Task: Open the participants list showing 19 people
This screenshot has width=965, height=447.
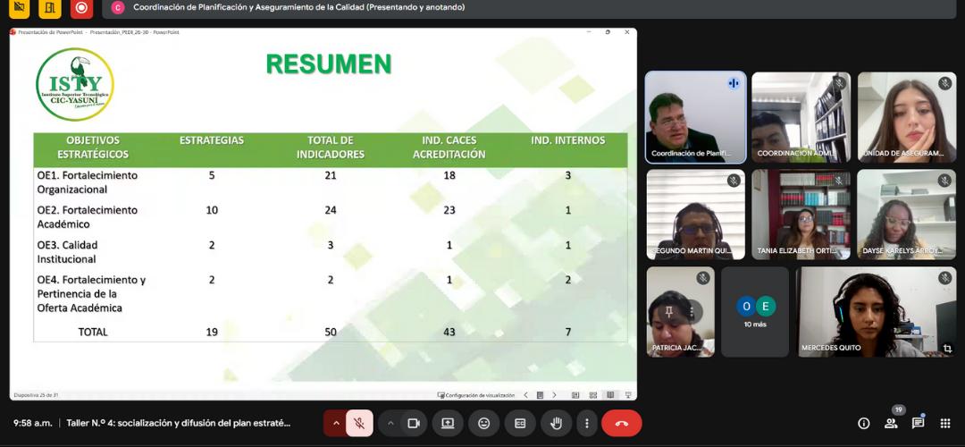Action: click(x=890, y=424)
